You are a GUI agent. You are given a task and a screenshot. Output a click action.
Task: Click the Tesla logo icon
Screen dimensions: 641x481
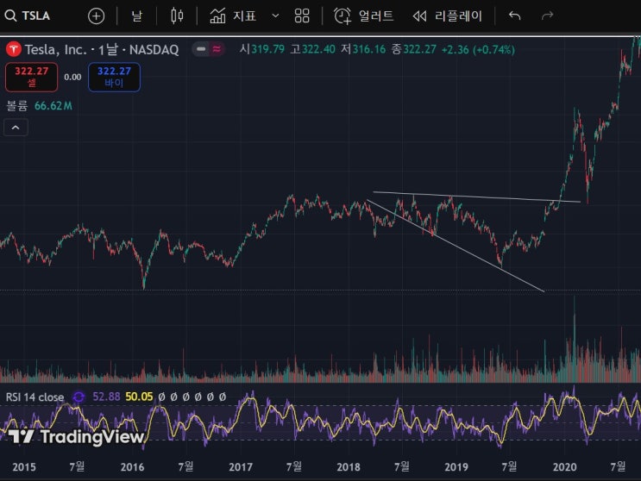point(13,49)
